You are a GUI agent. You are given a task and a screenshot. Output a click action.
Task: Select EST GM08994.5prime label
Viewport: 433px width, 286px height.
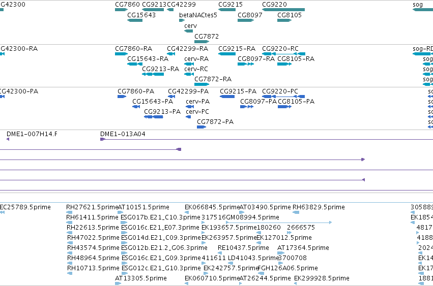[x=252, y=217]
